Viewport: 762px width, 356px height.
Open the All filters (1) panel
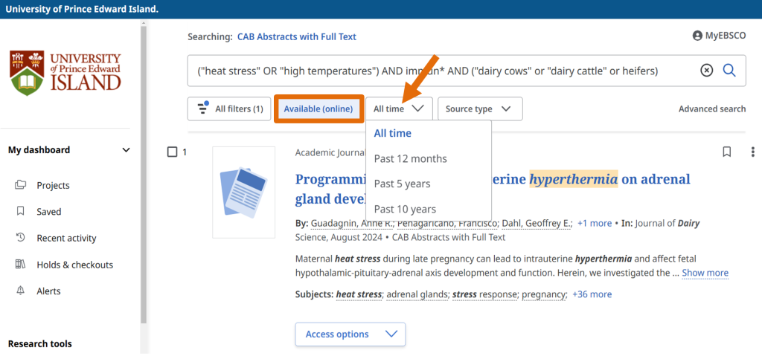point(229,109)
